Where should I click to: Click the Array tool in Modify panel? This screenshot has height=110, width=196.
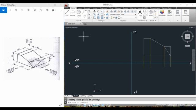coord(102,18)
